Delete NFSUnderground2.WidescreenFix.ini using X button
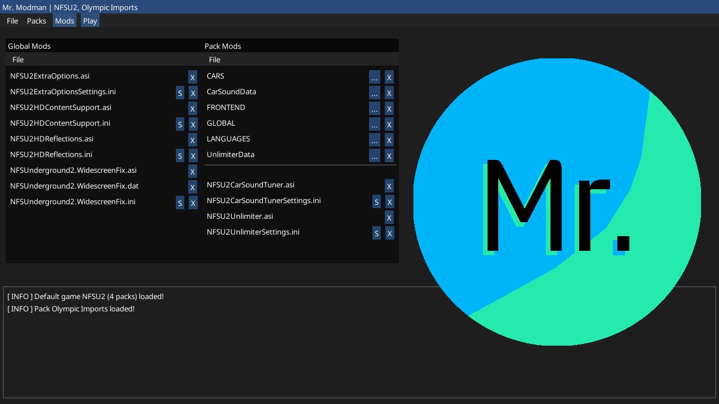This screenshot has width=719, height=404. pos(193,203)
